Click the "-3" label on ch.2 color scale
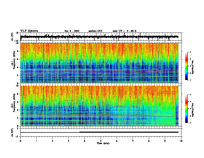Image resolution: width=204 pixels, height=158 pixels. [x=190, y=95]
